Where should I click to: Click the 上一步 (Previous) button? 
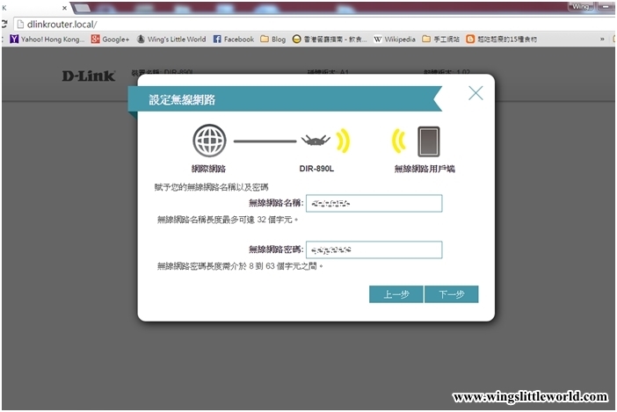[x=396, y=294]
